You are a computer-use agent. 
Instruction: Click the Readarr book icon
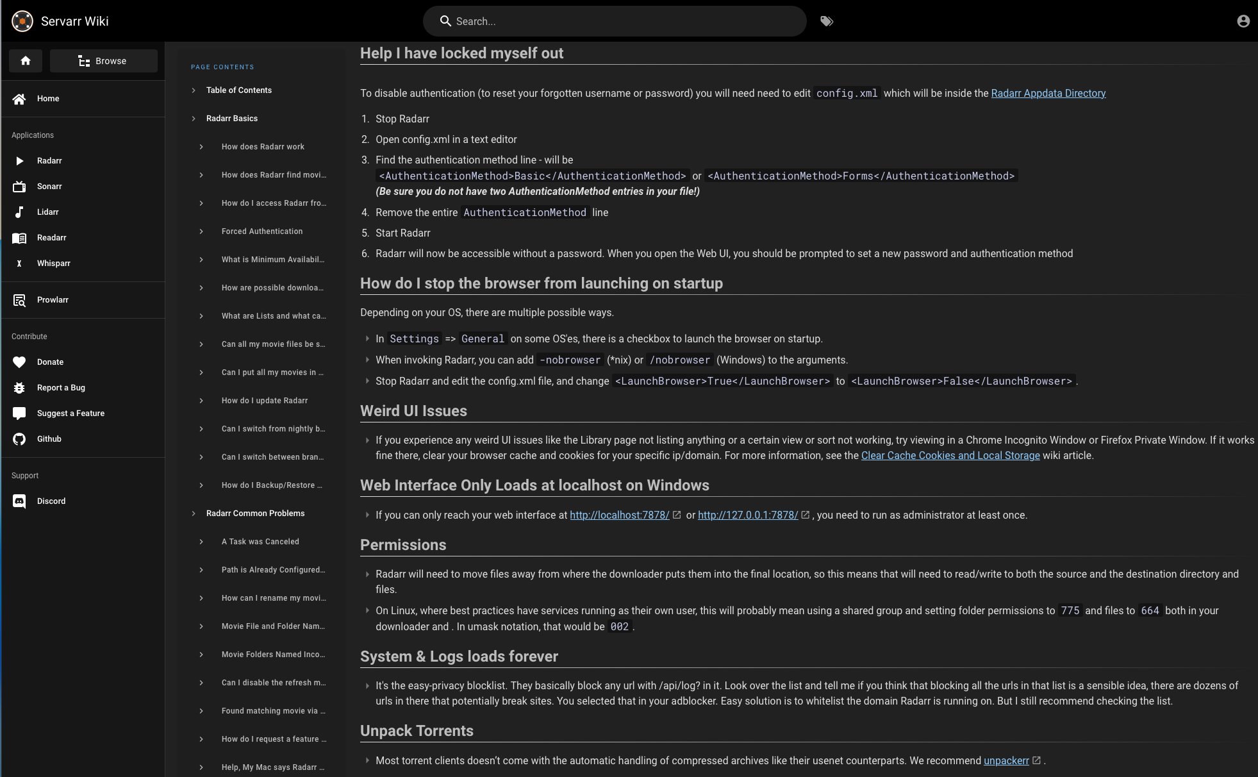point(19,238)
